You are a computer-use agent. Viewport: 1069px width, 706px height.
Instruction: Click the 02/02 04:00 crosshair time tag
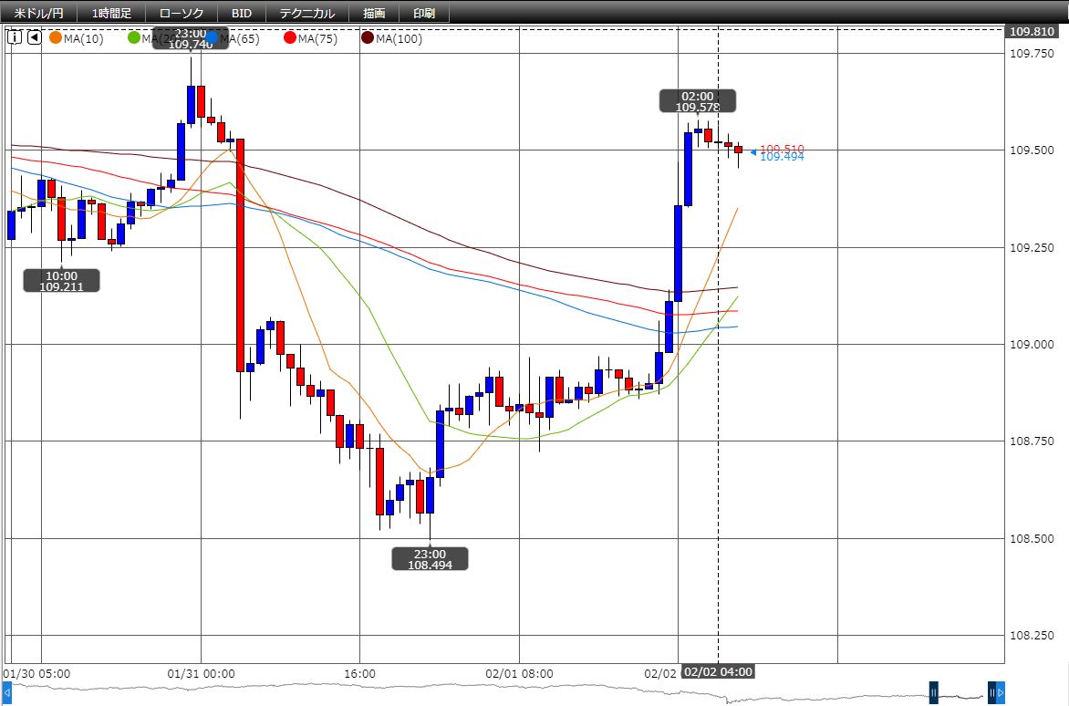(x=718, y=672)
